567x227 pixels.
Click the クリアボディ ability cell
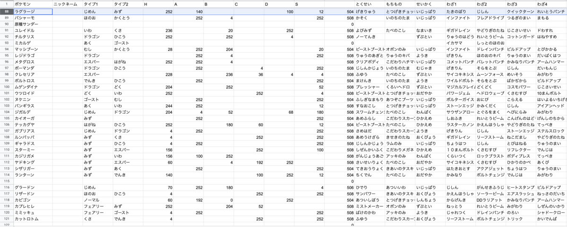point(369,62)
